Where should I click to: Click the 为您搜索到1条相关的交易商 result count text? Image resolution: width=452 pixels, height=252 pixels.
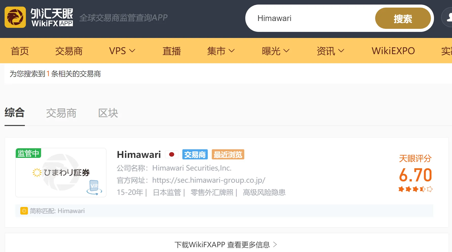55,74
